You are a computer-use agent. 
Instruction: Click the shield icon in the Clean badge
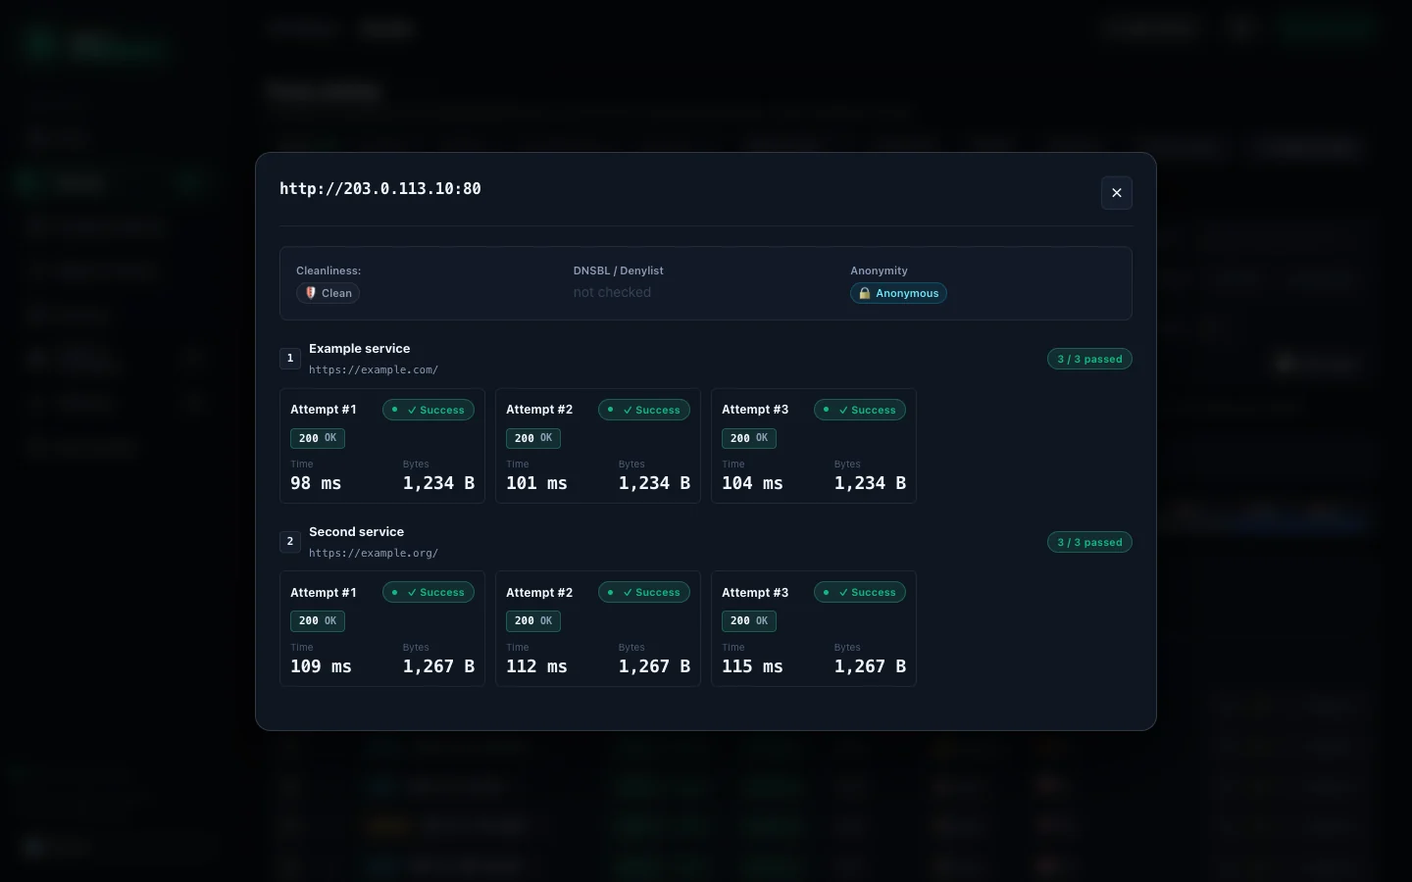(x=310, y=293)
